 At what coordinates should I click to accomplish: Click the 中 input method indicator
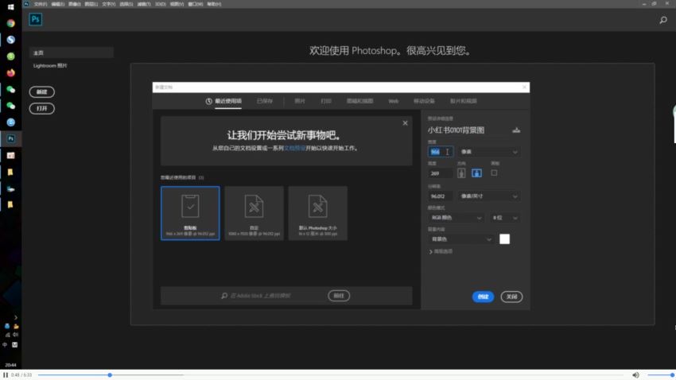[5, 345]
